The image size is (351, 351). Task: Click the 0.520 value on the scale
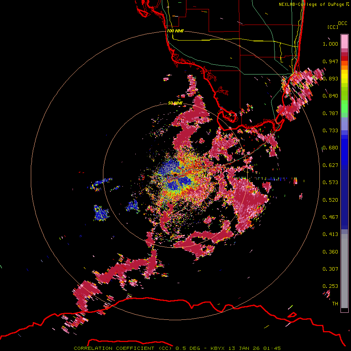[330, 200]
